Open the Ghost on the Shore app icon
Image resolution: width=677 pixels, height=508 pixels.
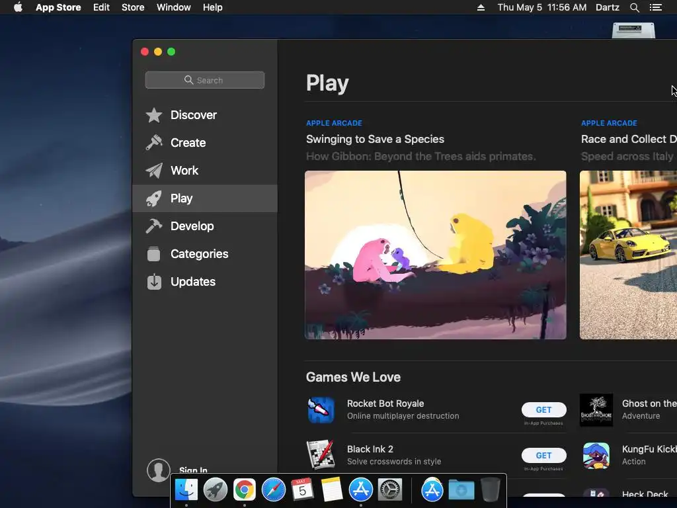596,409
